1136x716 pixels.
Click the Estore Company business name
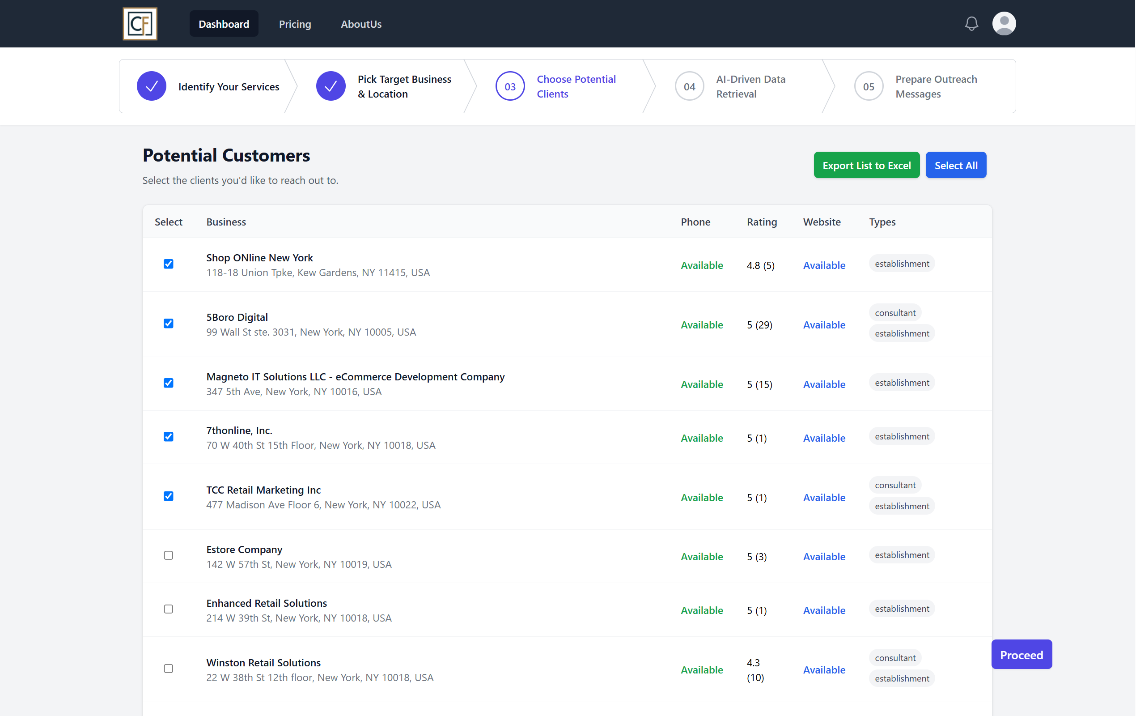tap(244, 550)
